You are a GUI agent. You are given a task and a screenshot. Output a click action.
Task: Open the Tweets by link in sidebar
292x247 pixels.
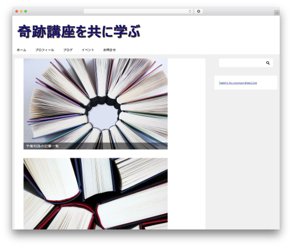coord(238,83)
